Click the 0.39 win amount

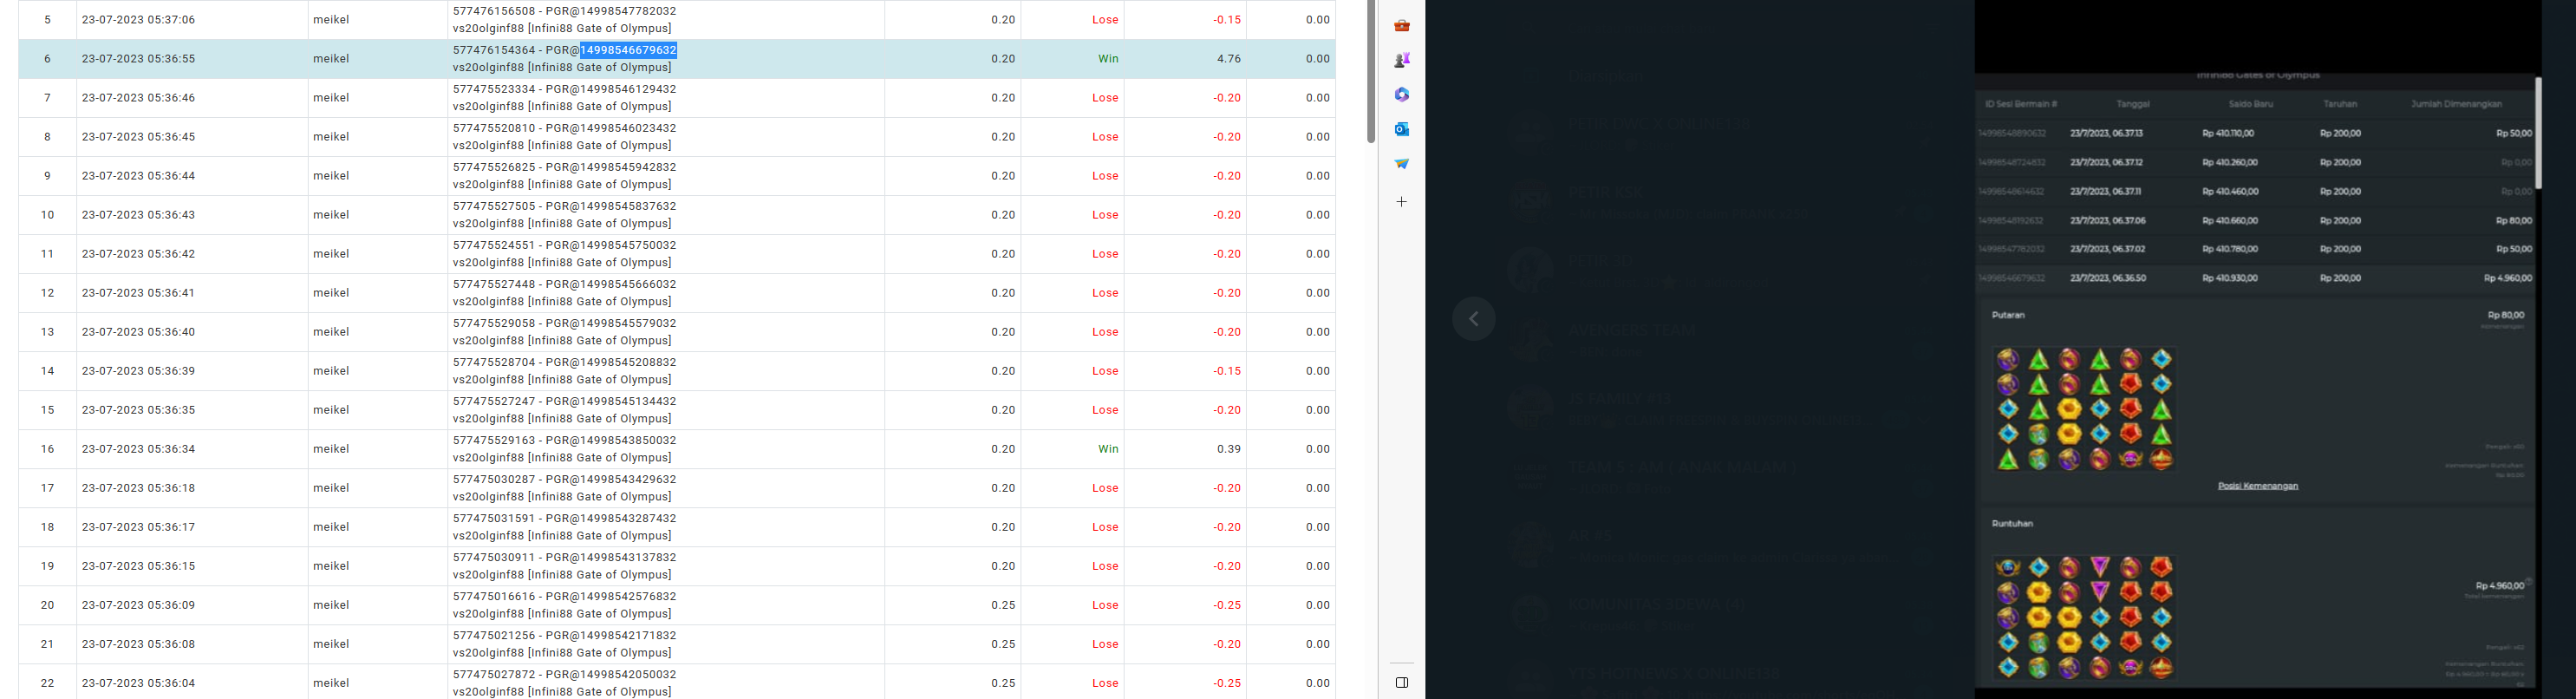1229,449
